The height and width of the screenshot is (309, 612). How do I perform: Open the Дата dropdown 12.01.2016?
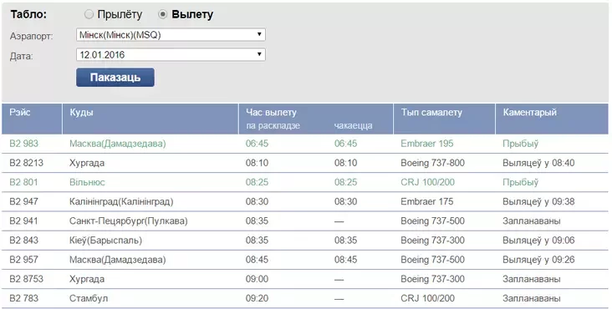click(x=171, y=54)
